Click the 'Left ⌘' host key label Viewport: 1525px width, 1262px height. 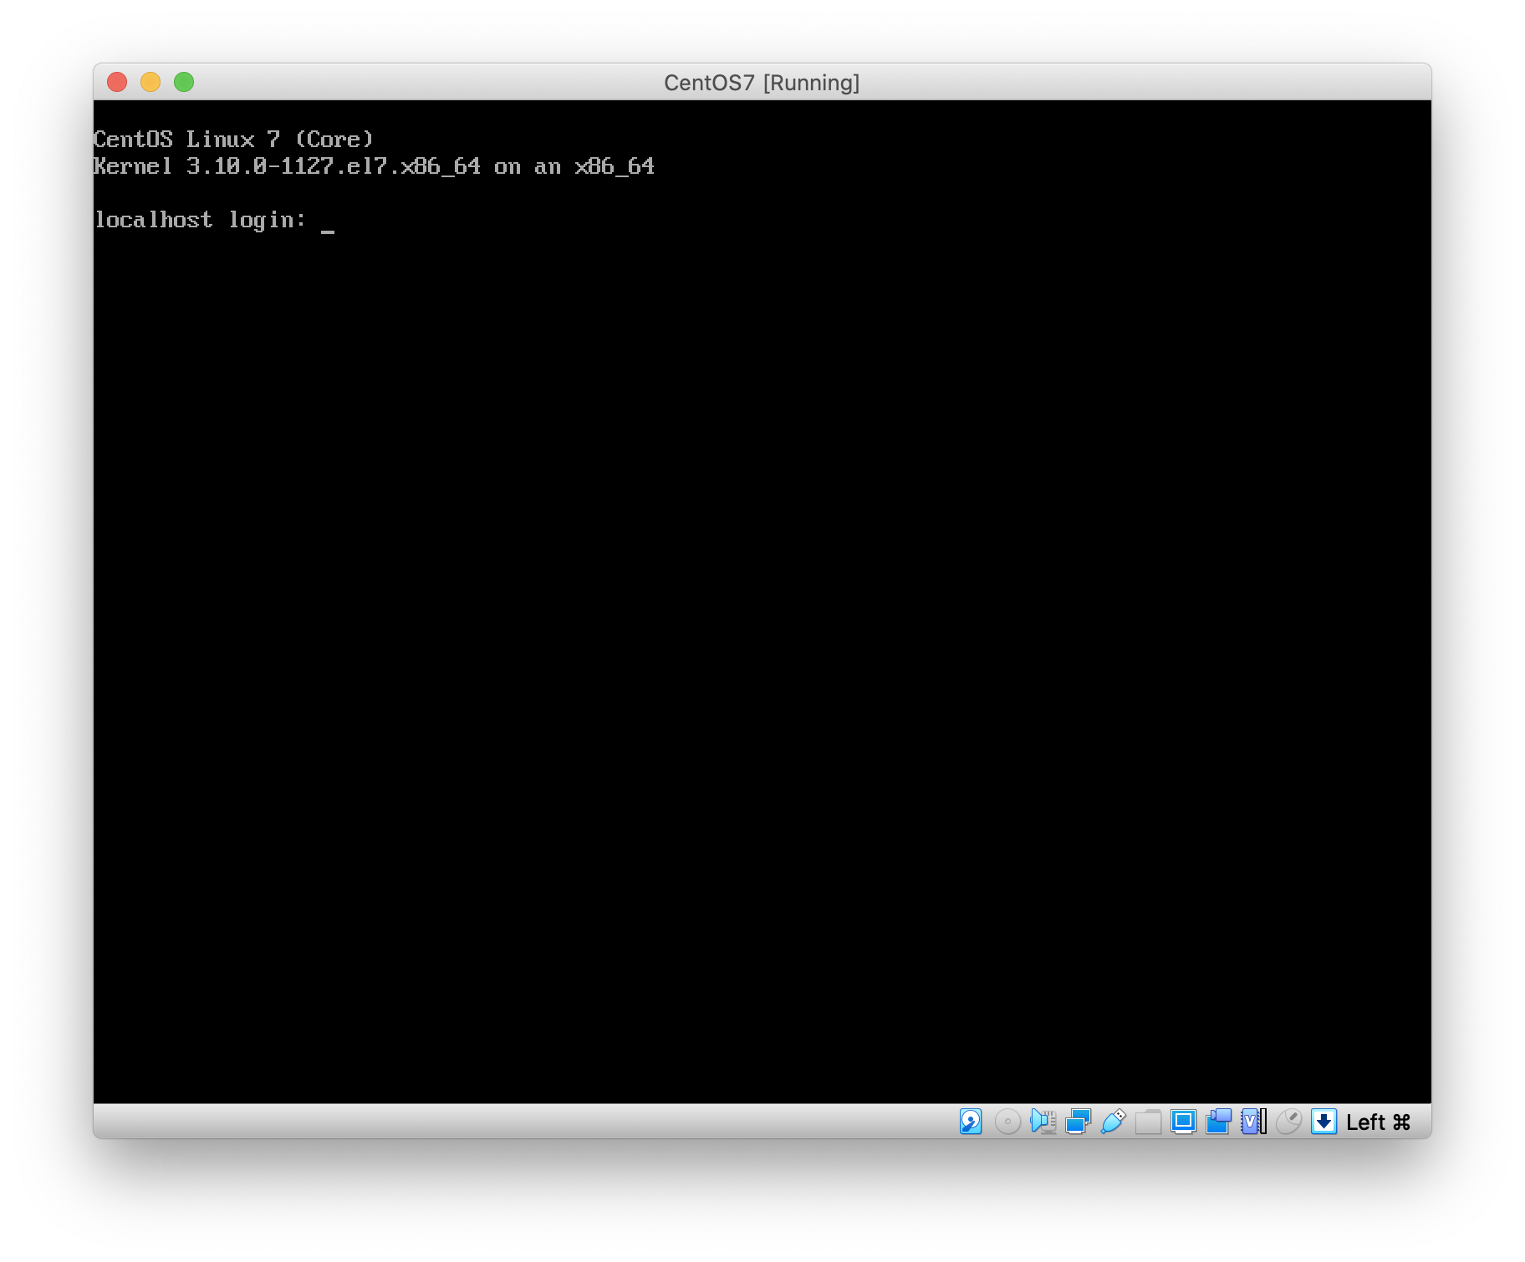point(1378,1122)
